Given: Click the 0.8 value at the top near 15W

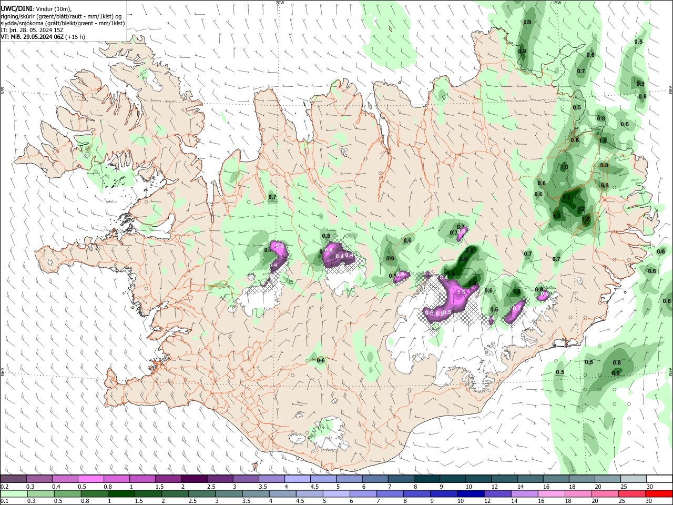Looking at the screenshot, I should click(x=527, y=22).
